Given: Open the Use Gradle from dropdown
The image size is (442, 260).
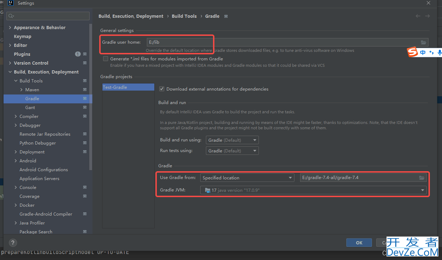Looking at the screenshot, I should (x=247, y=178).
